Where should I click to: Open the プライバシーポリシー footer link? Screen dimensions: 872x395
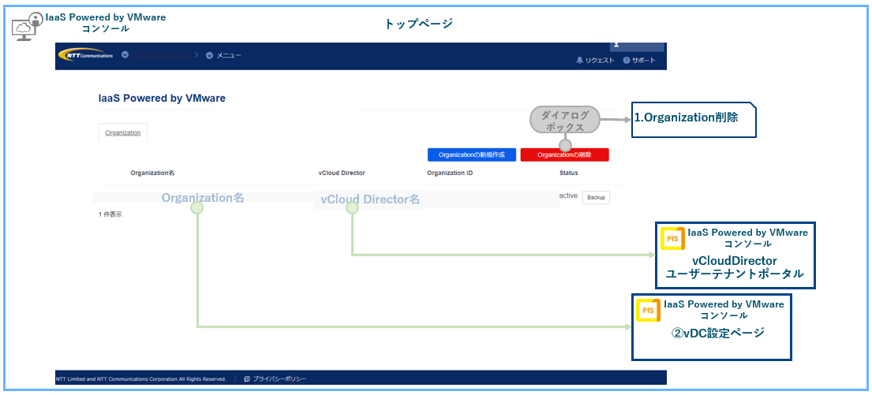(279, 379)
